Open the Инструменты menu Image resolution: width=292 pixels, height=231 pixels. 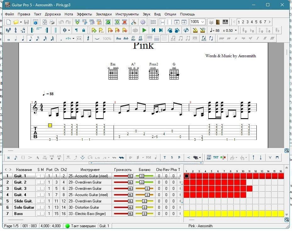coord(127,14)
